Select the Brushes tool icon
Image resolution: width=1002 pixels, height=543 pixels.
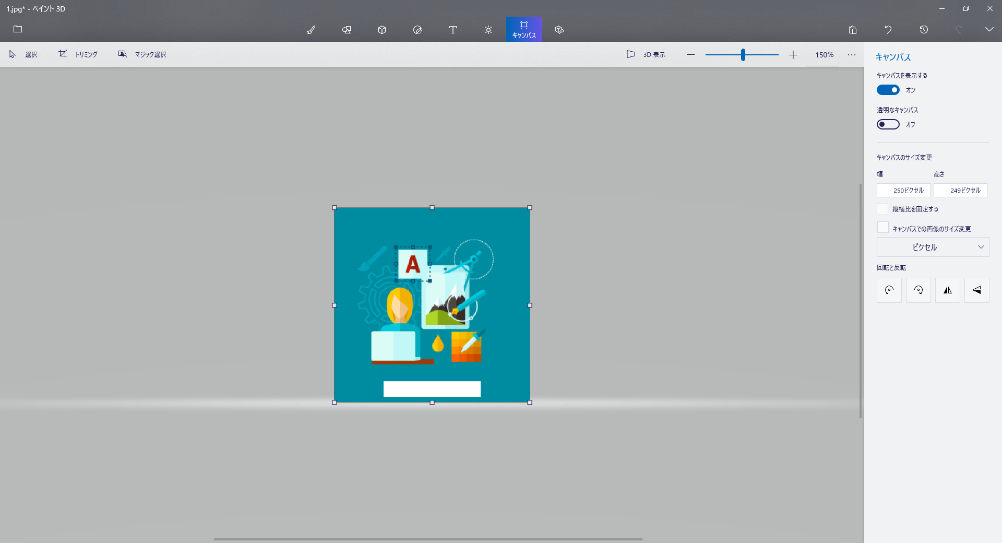tap(311, 30)
